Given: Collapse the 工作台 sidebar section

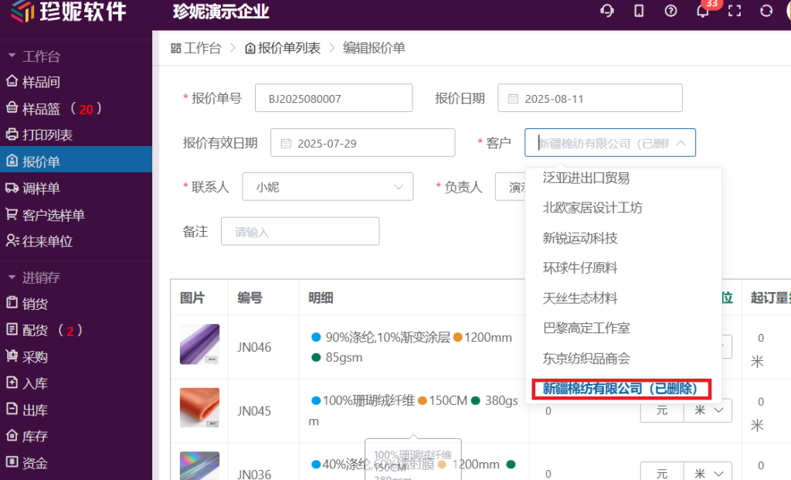Looking at the screenshot, I should 12,56.
